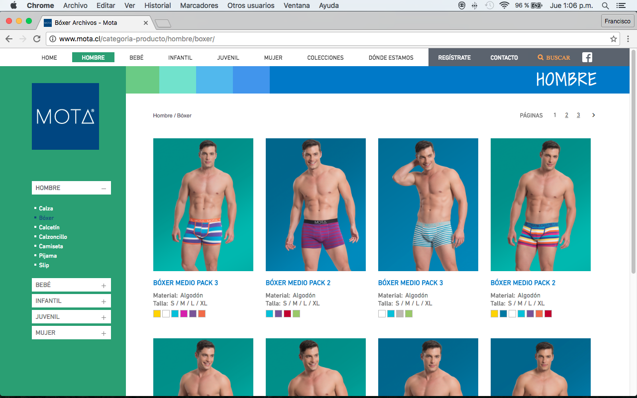View site information icon in address bar
This screenshot has width=637, height=398.
(52, 39)
